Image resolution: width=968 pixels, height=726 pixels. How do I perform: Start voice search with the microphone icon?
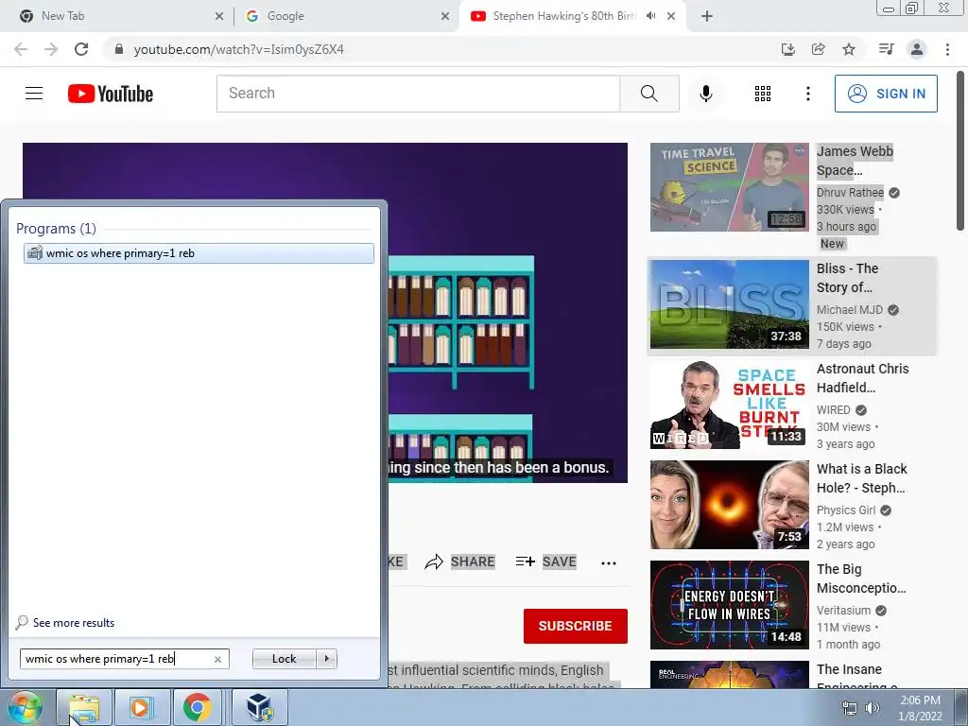705,94
